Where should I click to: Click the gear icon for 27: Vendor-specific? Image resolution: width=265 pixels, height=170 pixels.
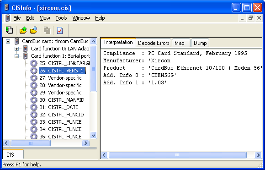[34, 78]
